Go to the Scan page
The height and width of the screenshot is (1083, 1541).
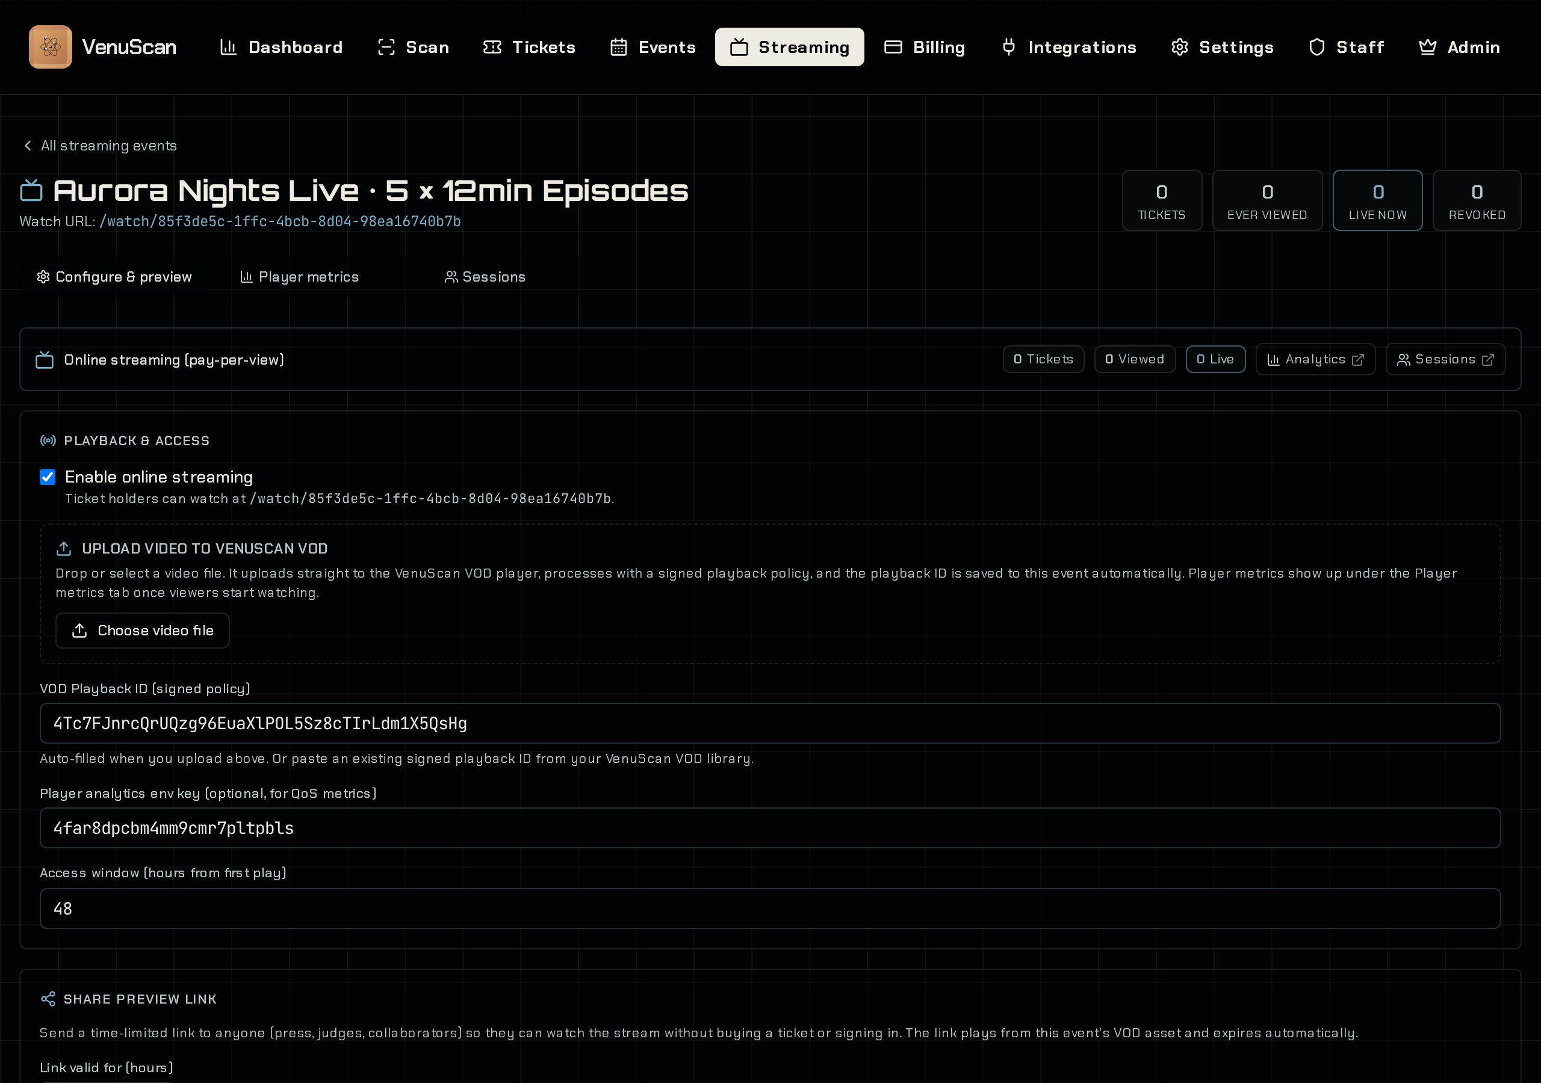tap(414, 47)
